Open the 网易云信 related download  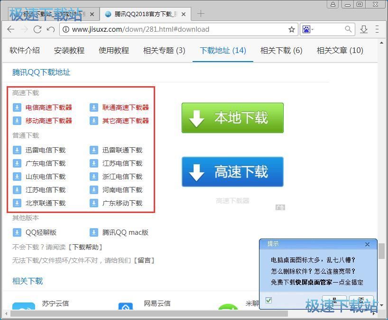157,303
